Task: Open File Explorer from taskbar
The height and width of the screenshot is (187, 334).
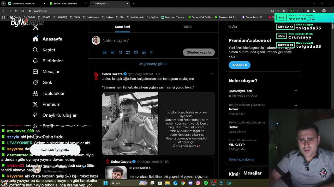Action: coord(168,183)
